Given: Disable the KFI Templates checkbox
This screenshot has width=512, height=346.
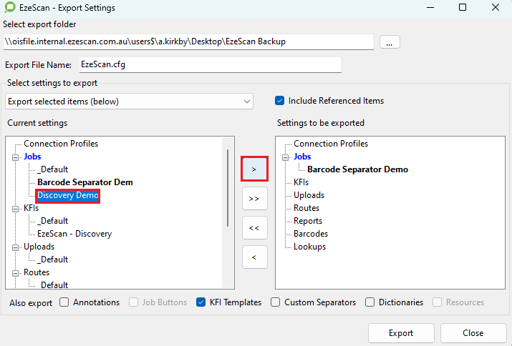Looking at the screenshot, I should [201, 302].
